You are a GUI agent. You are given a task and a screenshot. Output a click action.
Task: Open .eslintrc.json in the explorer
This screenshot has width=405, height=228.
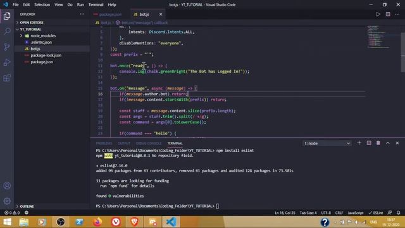41,42
